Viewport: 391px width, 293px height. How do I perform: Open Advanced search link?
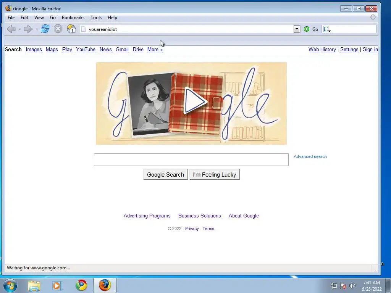point(310,156)
